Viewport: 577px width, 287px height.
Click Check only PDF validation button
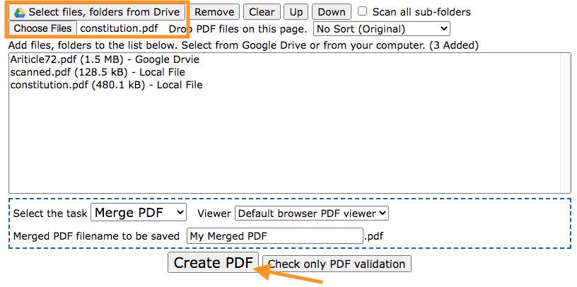coord(337,264)
